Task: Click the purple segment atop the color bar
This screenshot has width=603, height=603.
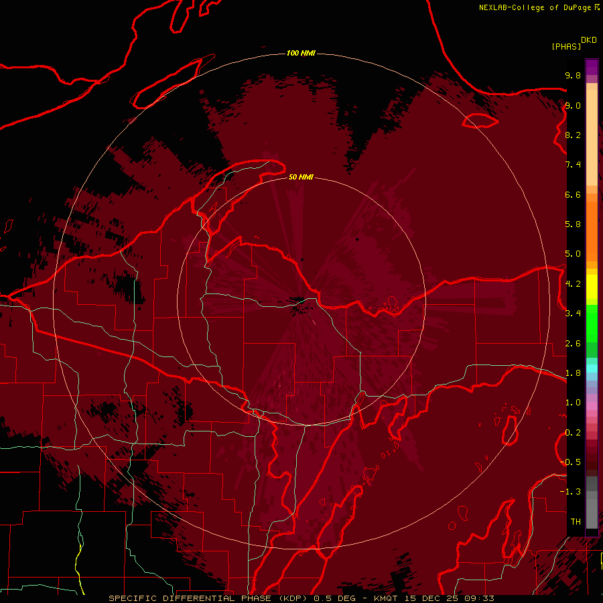Action: click(592, 67)
